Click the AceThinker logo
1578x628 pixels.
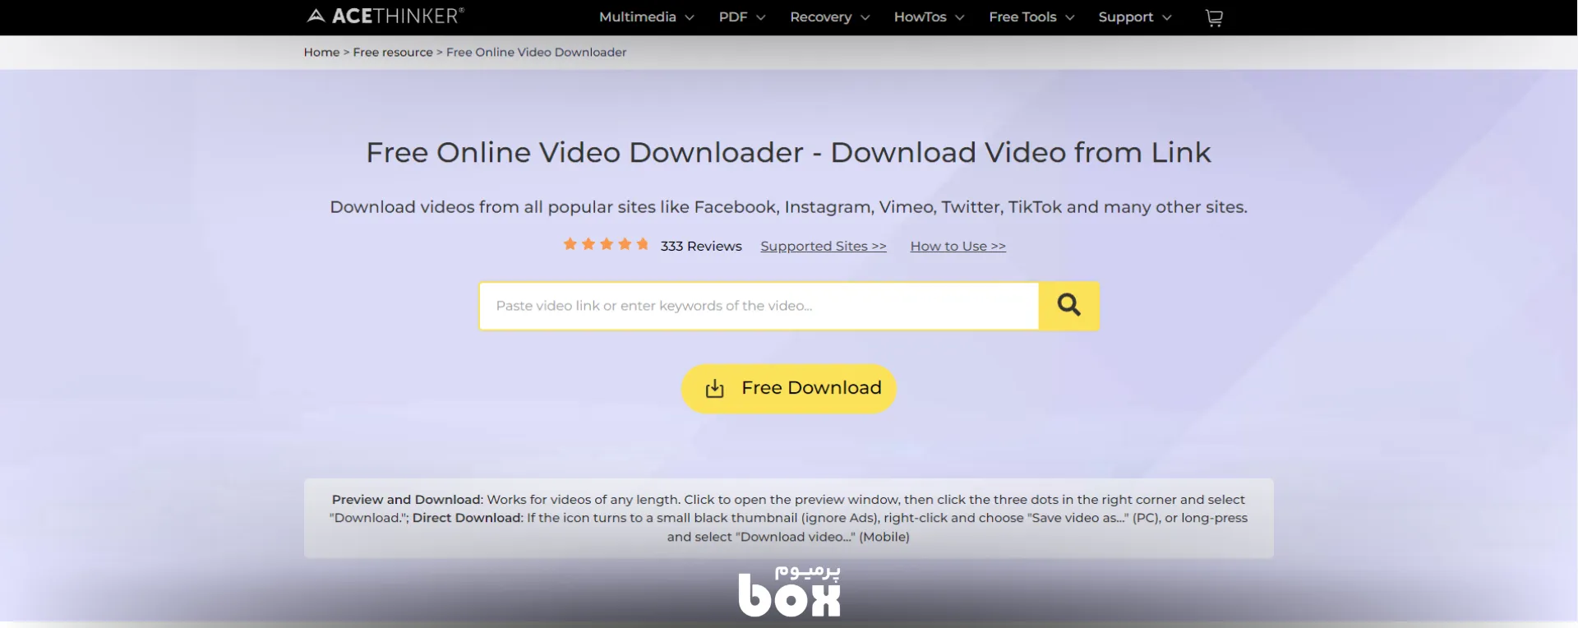(385, 16)
